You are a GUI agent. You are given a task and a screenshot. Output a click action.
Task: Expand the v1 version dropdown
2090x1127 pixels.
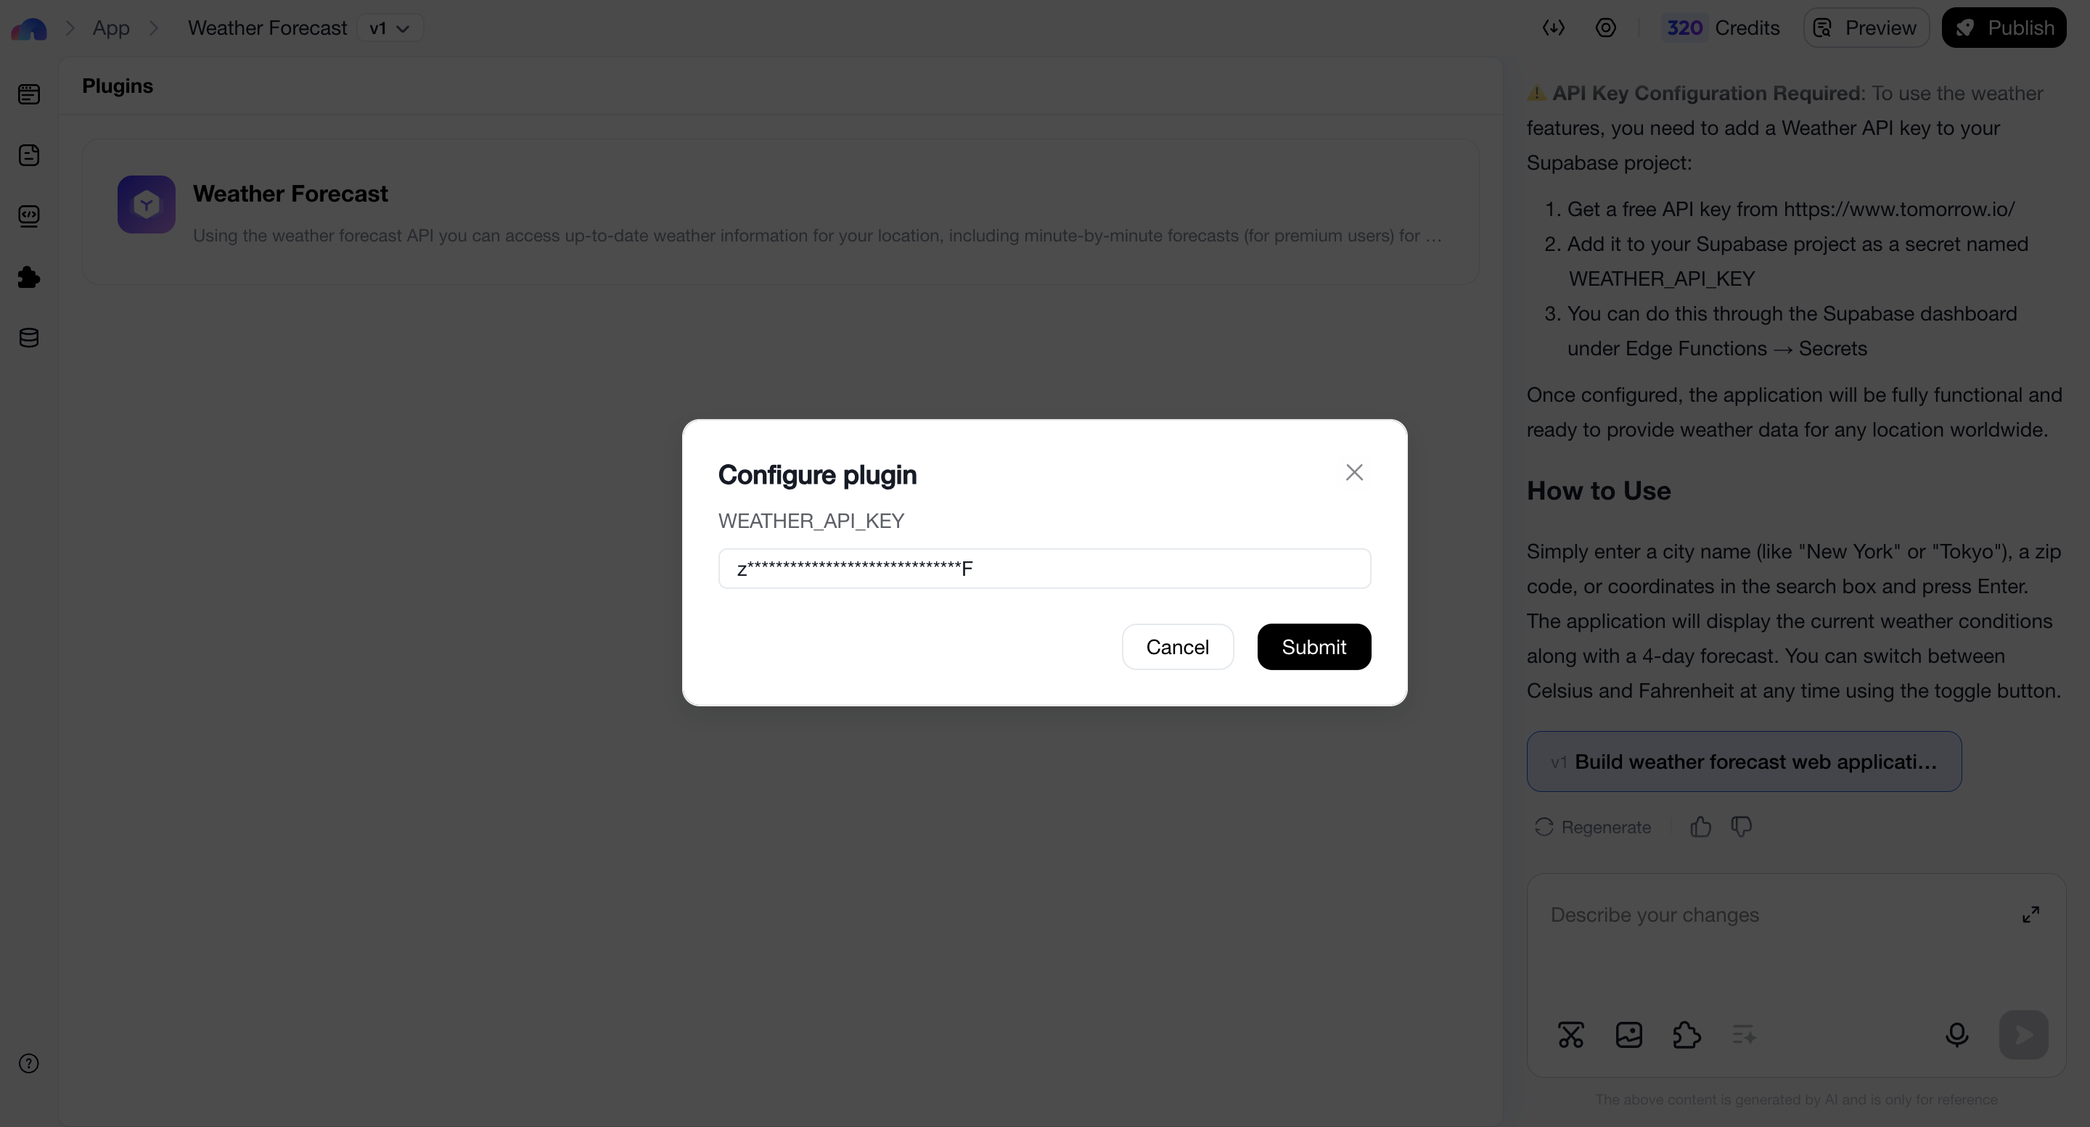pos(390,28)
